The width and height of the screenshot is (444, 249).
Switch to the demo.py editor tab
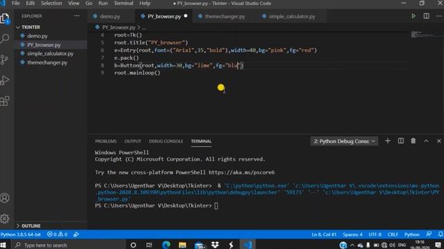110,17
